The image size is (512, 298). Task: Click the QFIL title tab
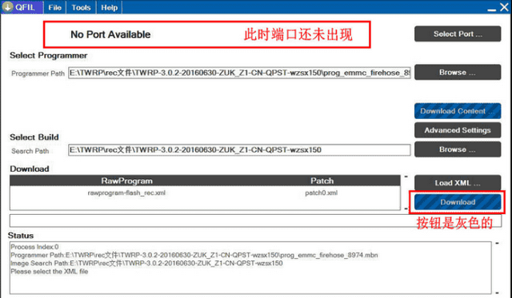[22, 7]
